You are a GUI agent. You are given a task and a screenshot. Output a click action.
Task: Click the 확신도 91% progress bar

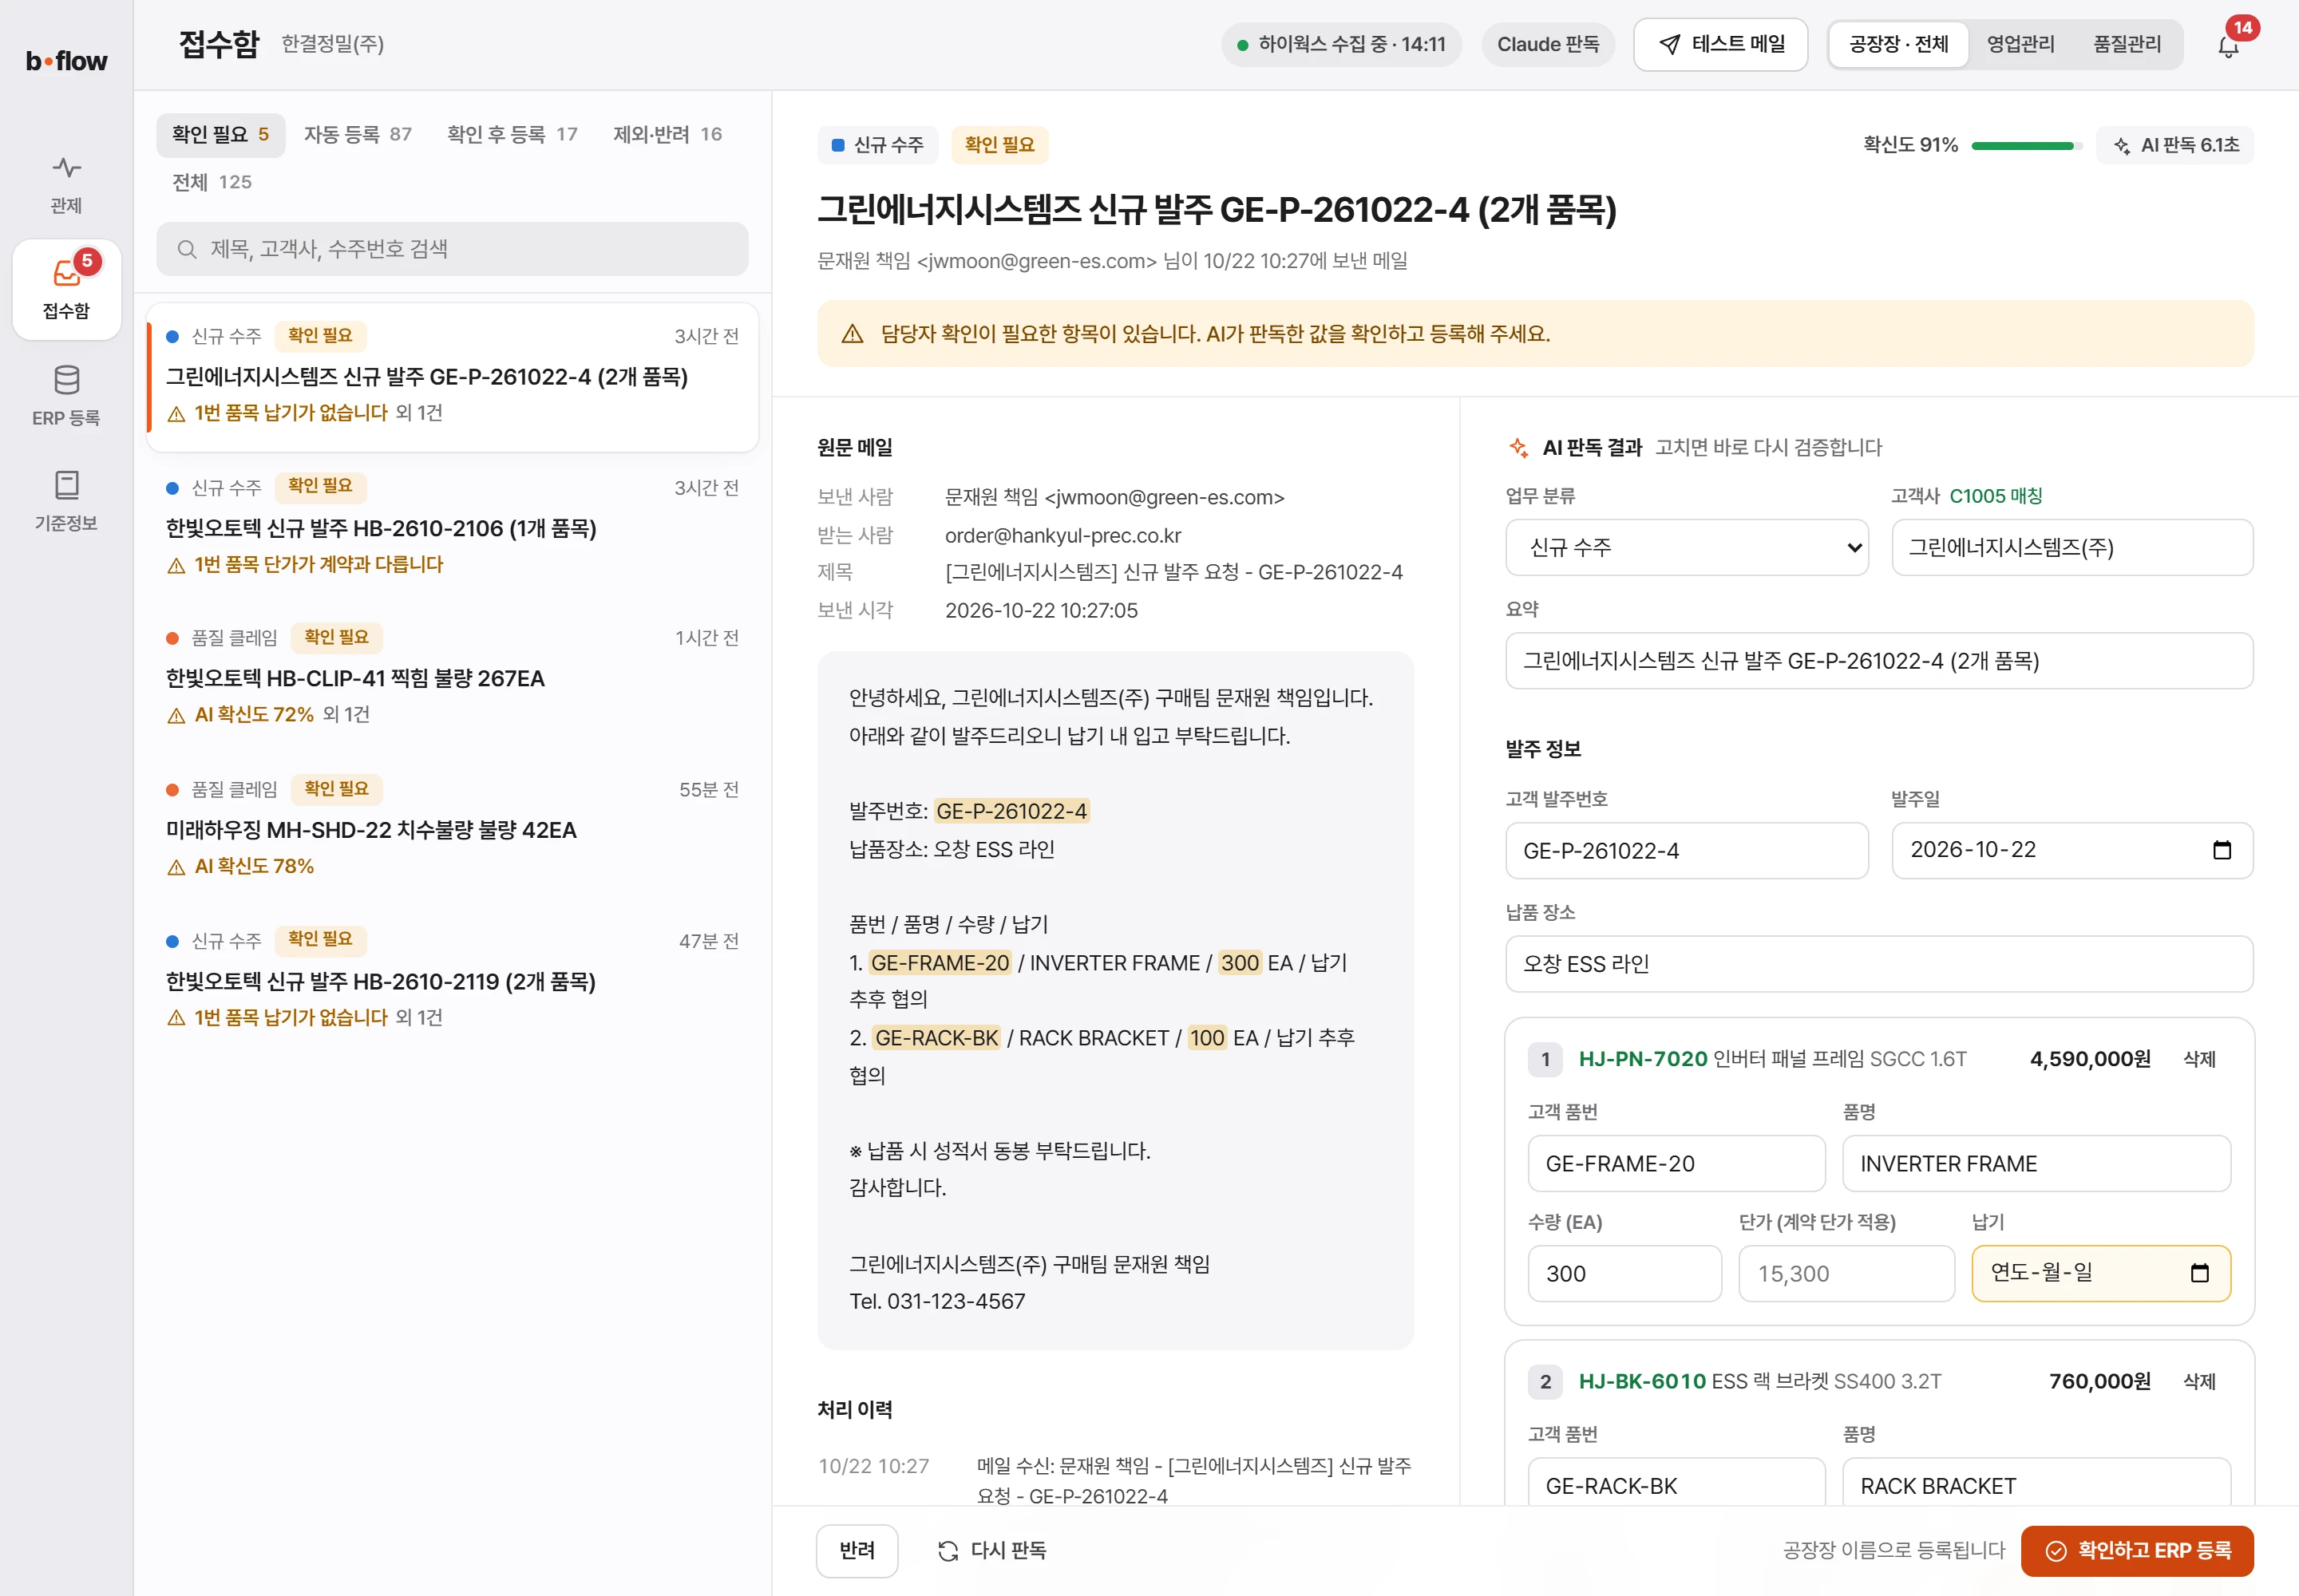tap(2025, 146)
